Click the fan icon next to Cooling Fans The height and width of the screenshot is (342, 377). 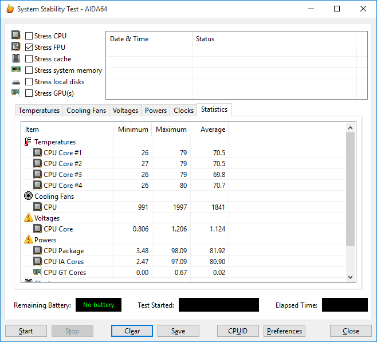point(28,196)
